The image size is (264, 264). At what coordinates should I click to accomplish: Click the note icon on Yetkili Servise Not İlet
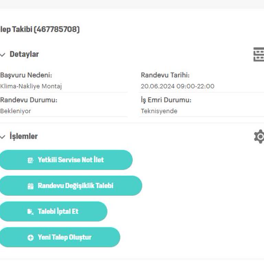31,160
